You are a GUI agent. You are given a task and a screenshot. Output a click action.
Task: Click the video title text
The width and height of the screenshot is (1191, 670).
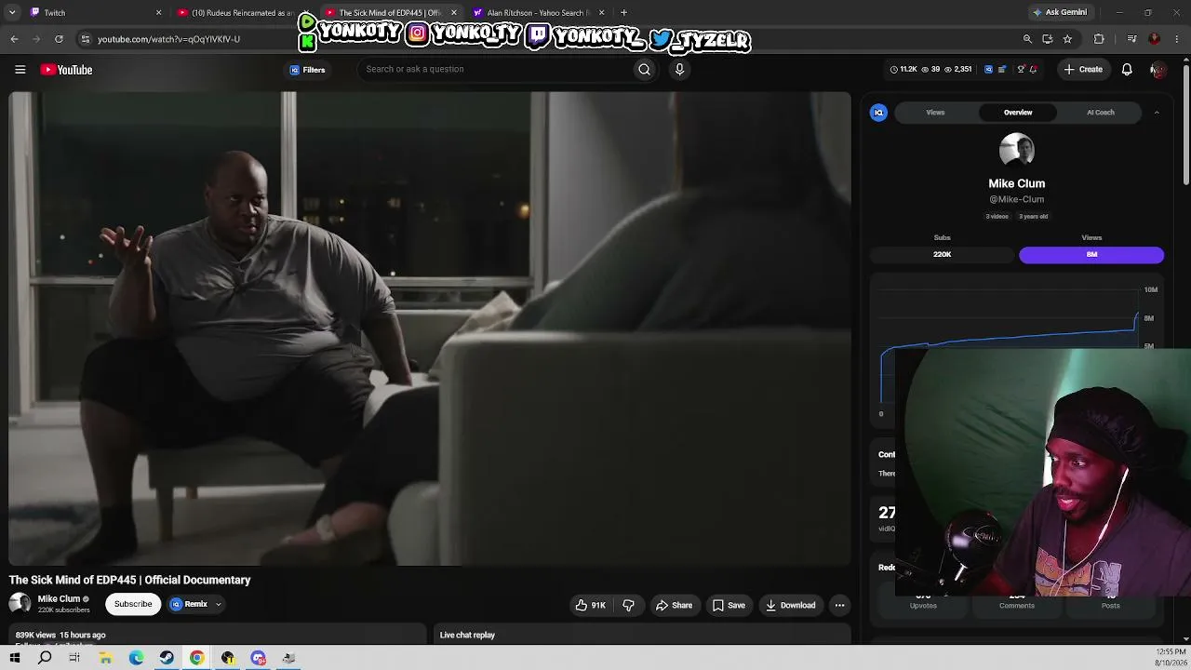[130, 580]
